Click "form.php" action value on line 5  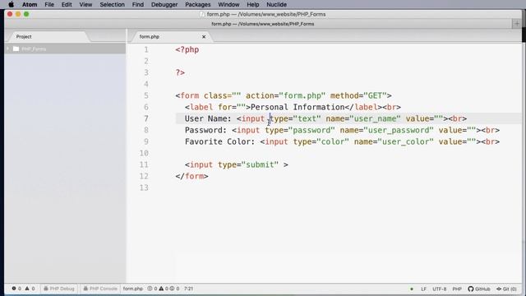click(x=302, y=95)
